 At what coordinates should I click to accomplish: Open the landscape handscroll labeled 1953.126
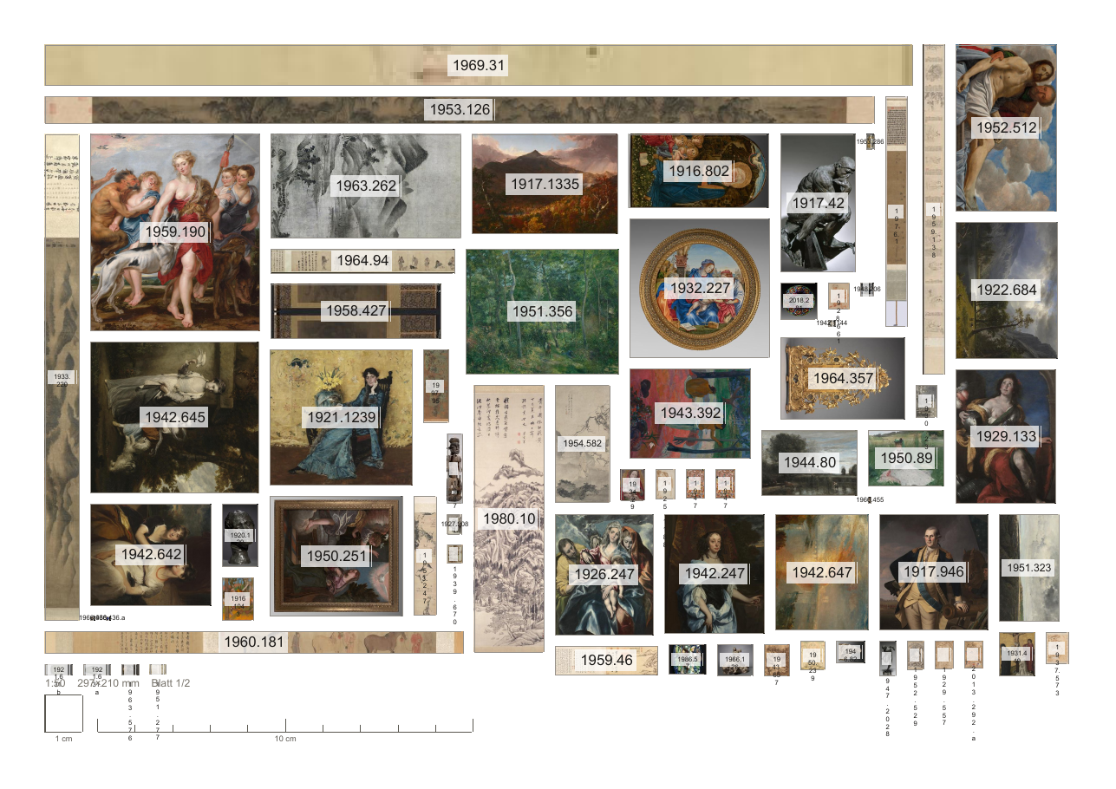[460, 110]
